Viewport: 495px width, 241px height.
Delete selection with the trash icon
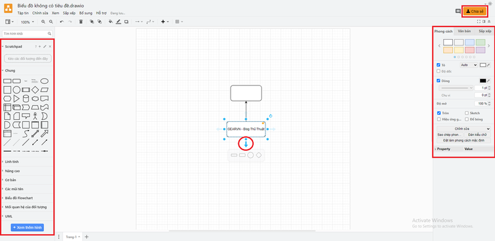(81, 22)
